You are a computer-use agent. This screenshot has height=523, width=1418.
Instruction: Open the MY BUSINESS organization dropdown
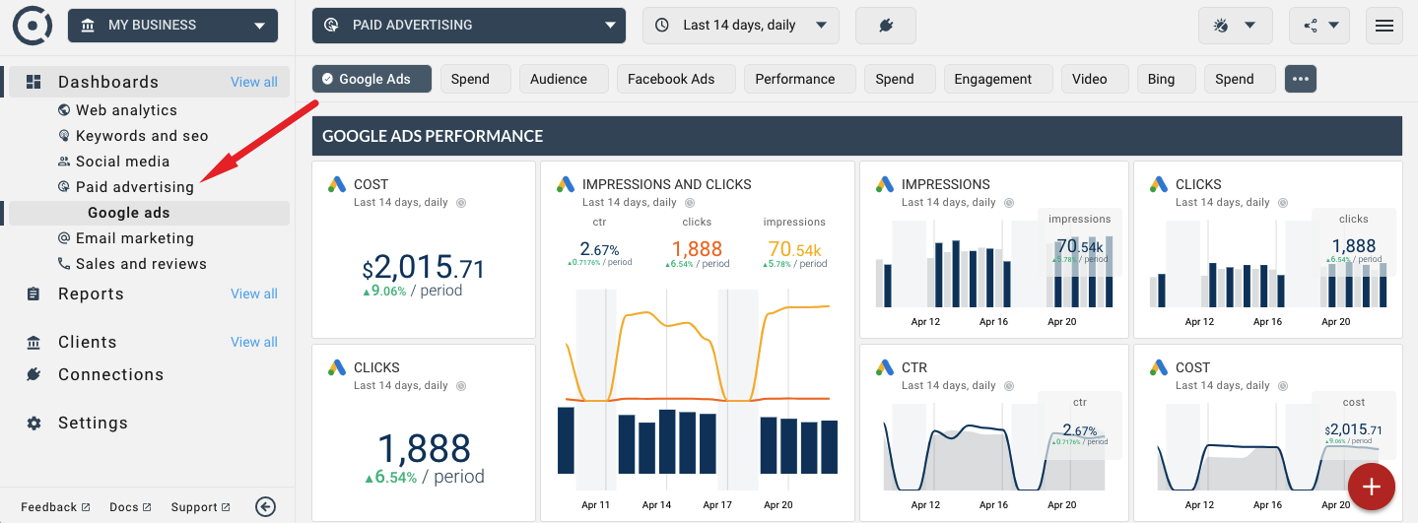(x=173, y=25)
